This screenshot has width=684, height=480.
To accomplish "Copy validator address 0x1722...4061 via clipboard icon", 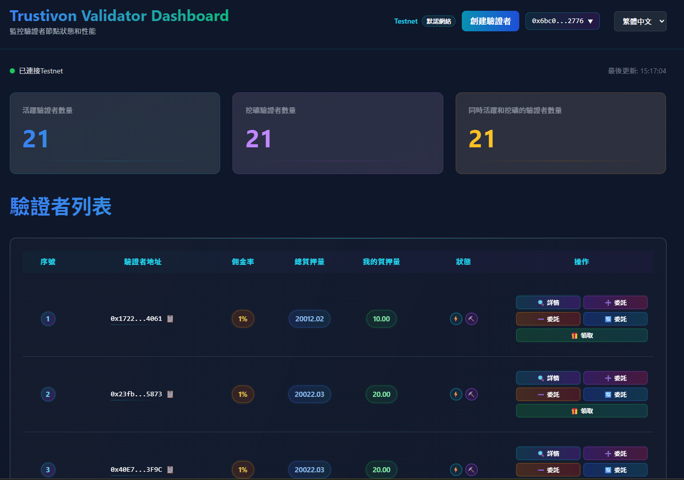I will 170,319.
